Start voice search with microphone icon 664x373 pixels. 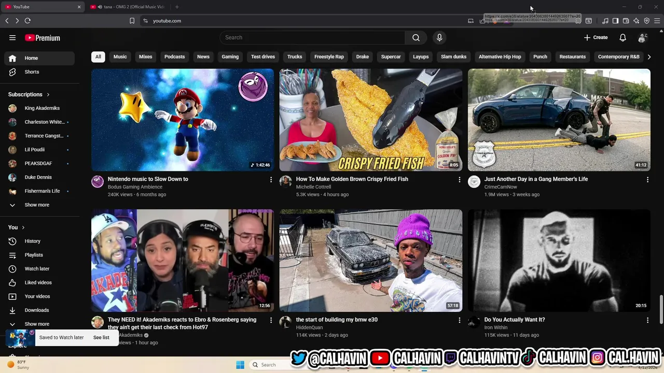pos(439,37)
